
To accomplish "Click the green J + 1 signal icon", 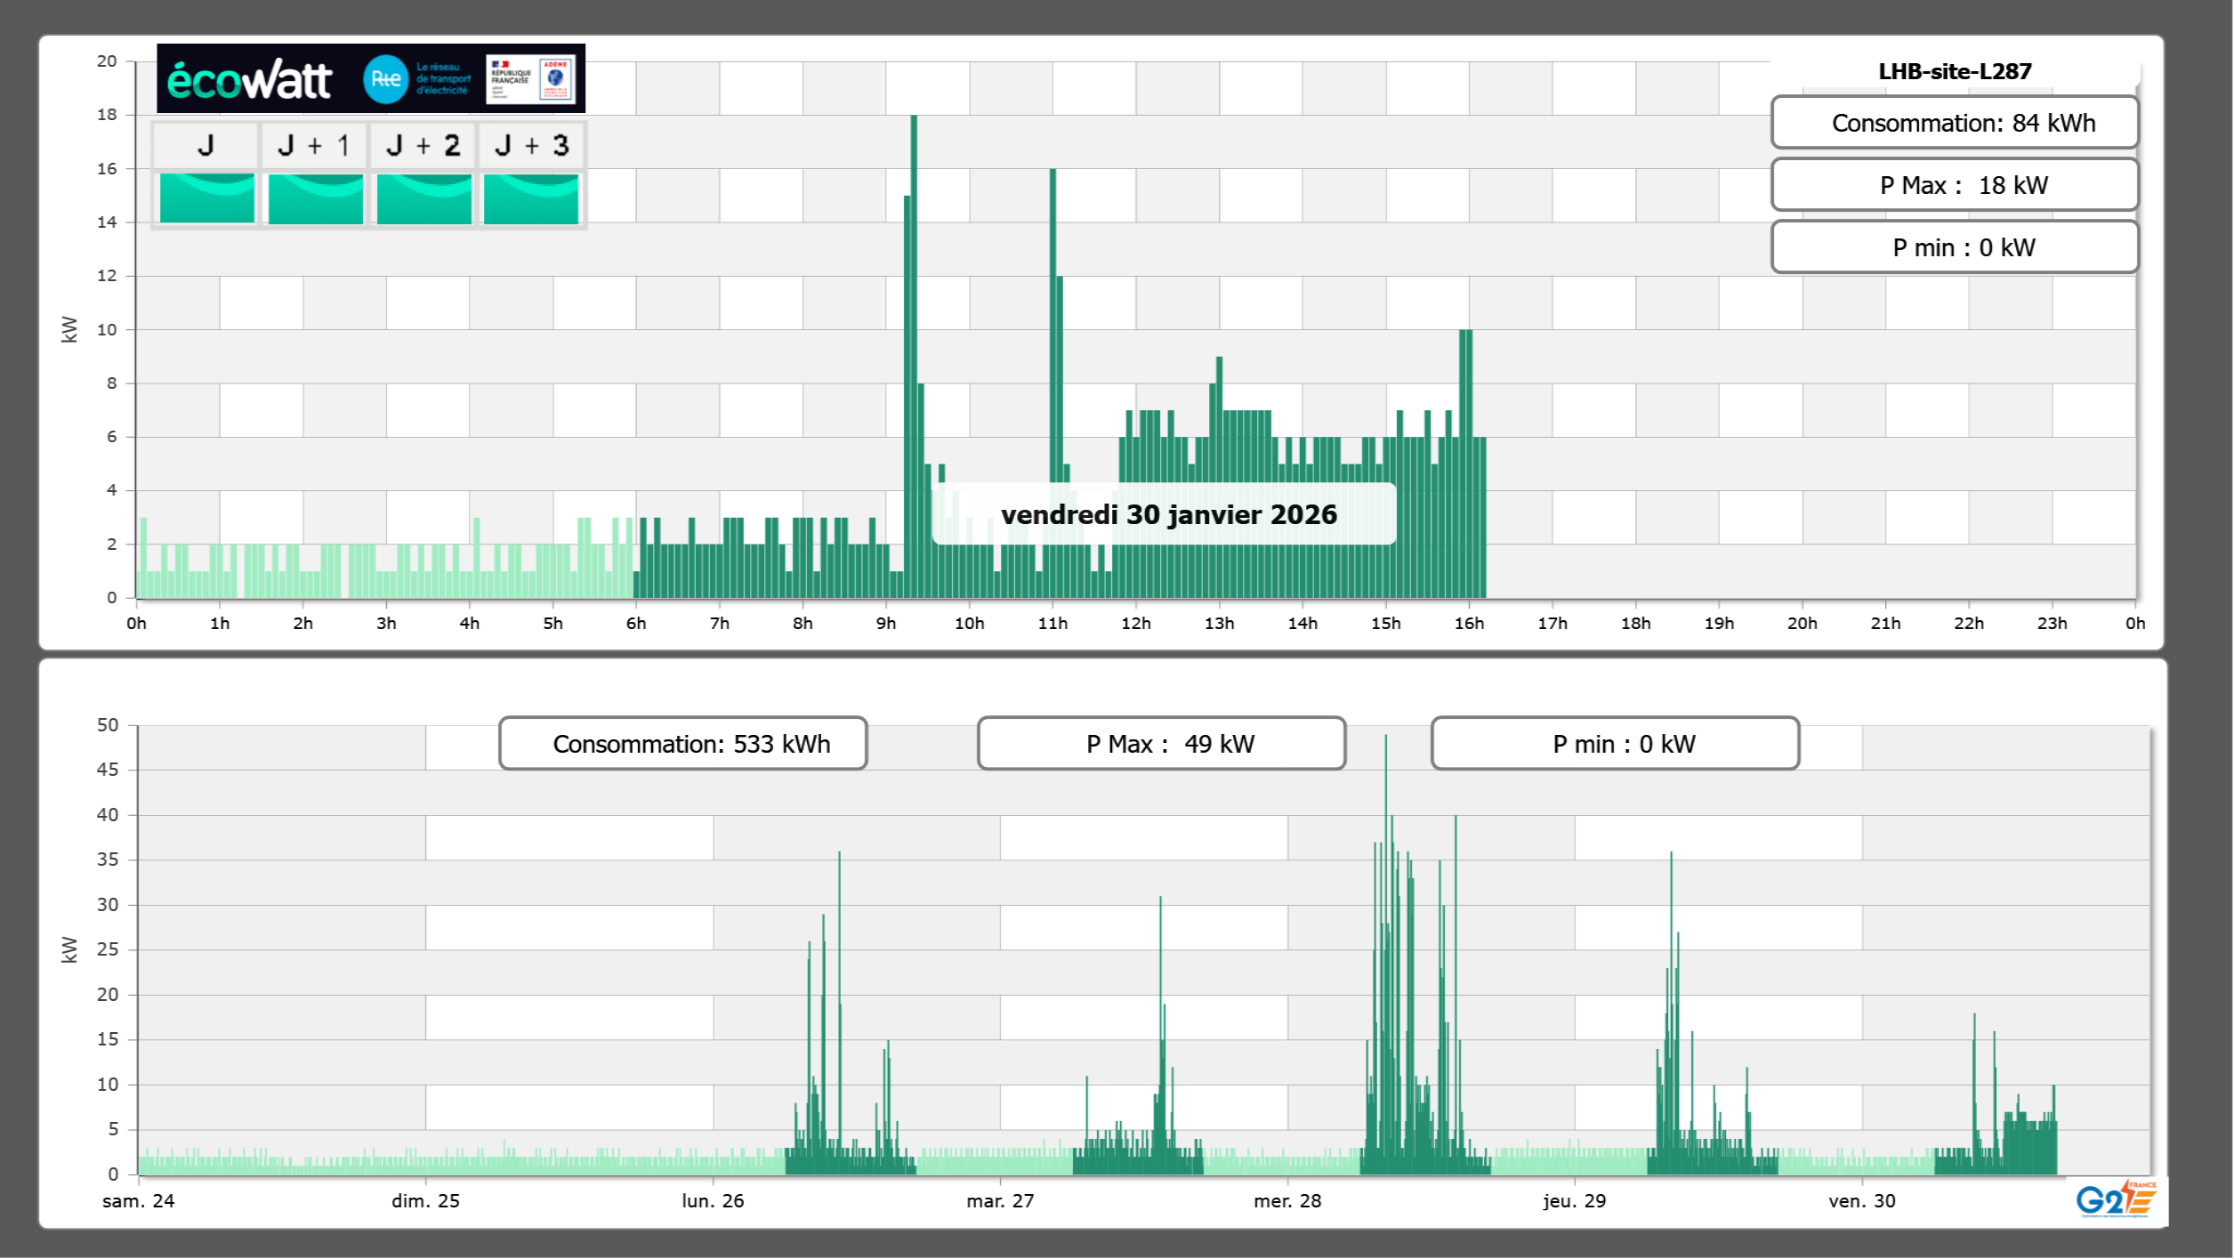I will tap(315, 198).
